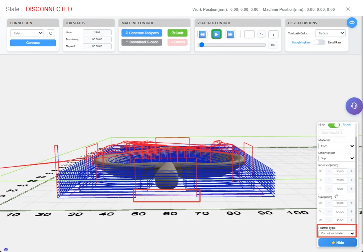This screenshot has width=363, height=252.
Task: Increase Size X value
Action: (x=351, y=203)
